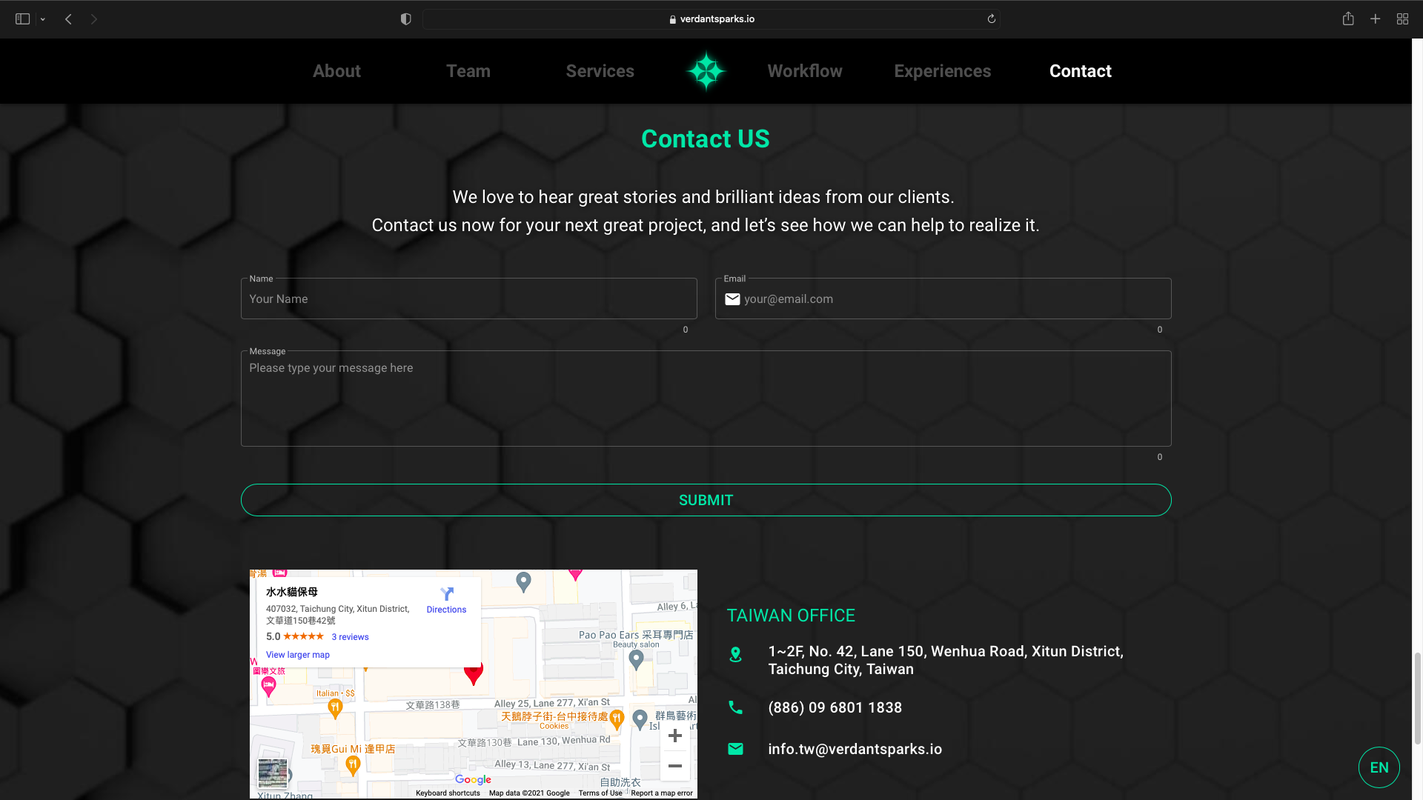The width and height of the screenshot is (1423, 800).
Task: Toggle the Safari sidebar
Action: click(x=22, y=19)
